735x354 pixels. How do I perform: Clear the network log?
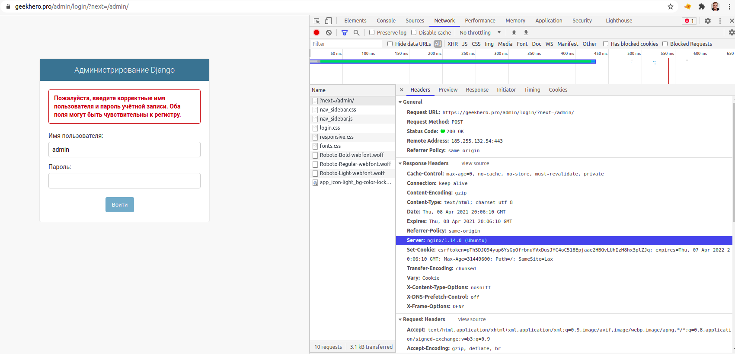[x=329, y=32]
